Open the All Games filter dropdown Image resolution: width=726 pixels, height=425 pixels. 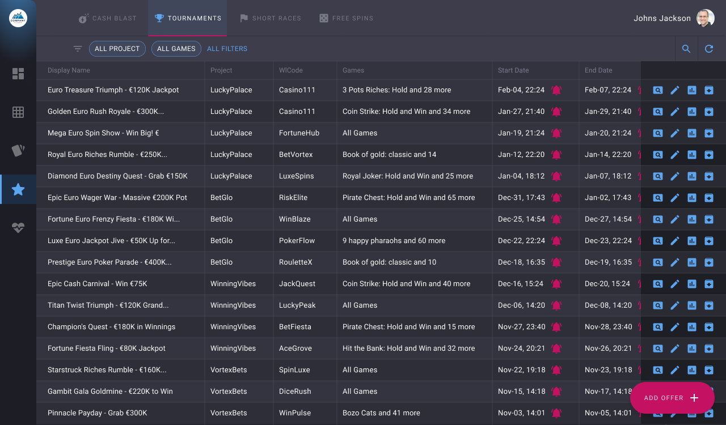(x=176, y=49)
